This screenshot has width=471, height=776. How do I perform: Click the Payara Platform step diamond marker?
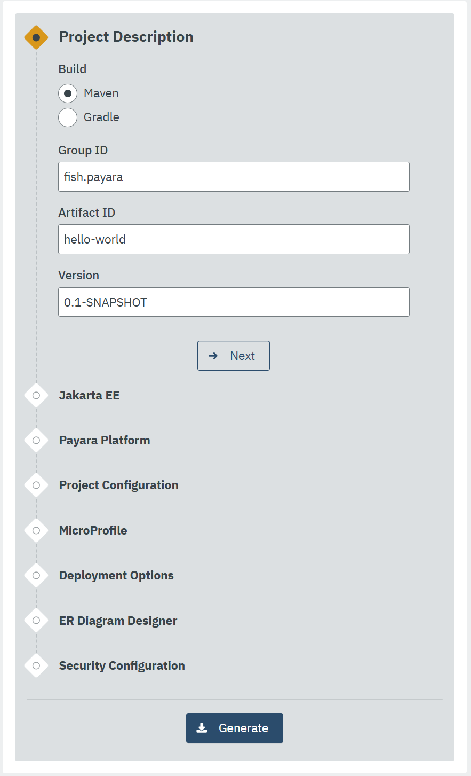pyautogui.click(x=36, y=441)
